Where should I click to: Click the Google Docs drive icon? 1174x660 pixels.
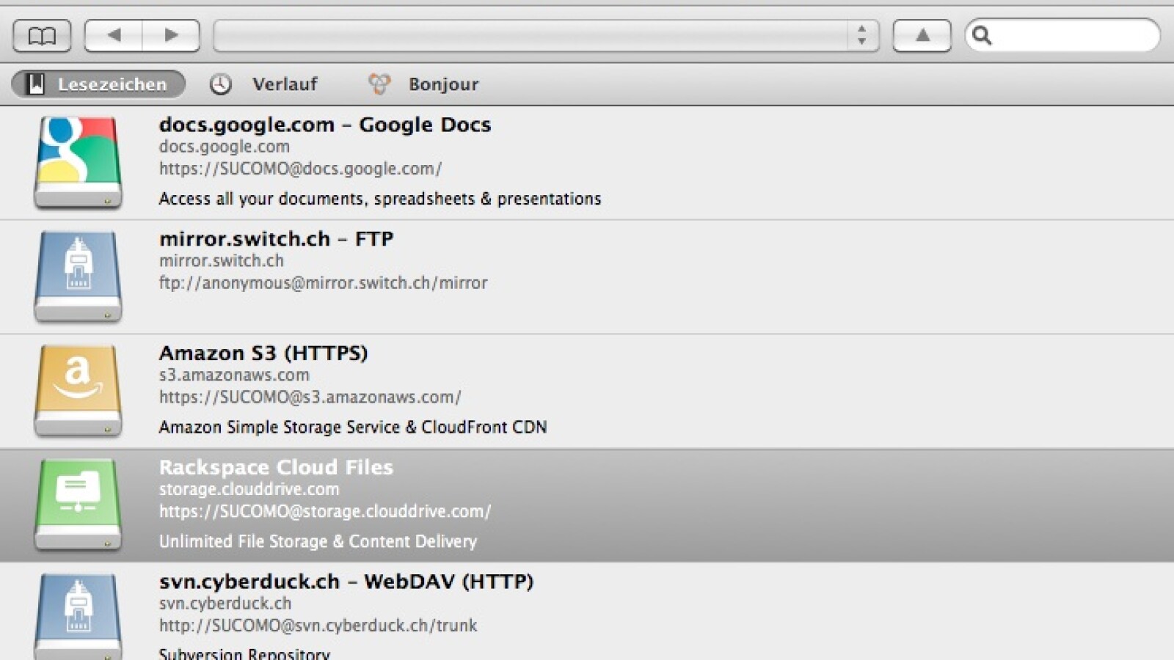[78, 162]
